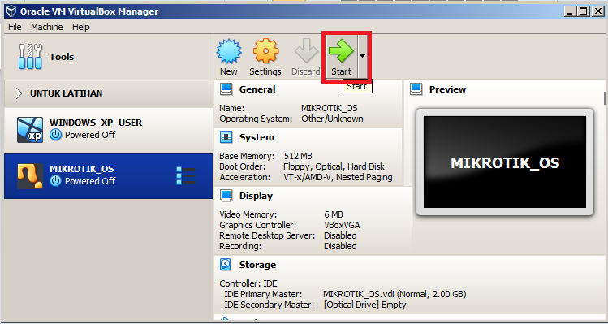The height and width of the screenshot is (324, 608).
Task: Click the MIKROTIK_OS machine icon
Action: click(x=30, y=176)
